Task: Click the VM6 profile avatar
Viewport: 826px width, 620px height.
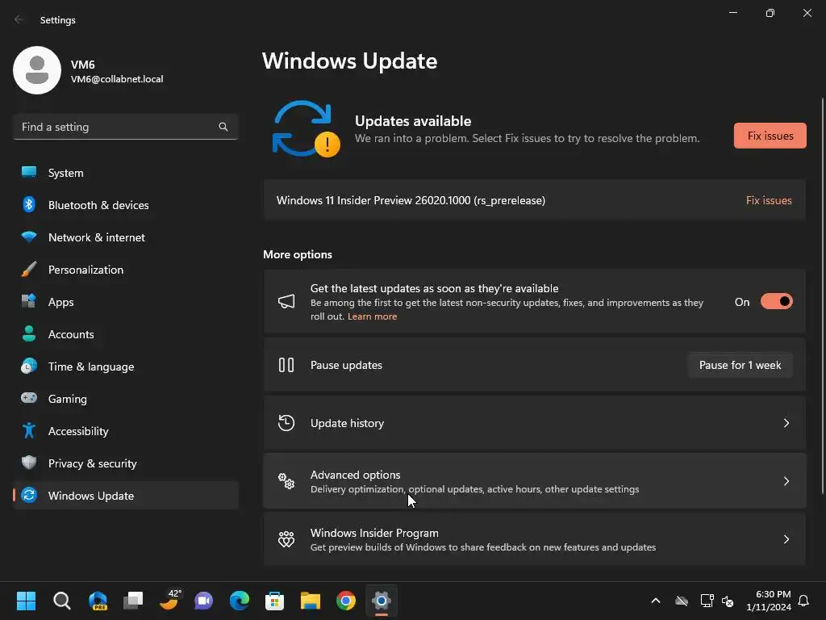Action: [37, 70]
